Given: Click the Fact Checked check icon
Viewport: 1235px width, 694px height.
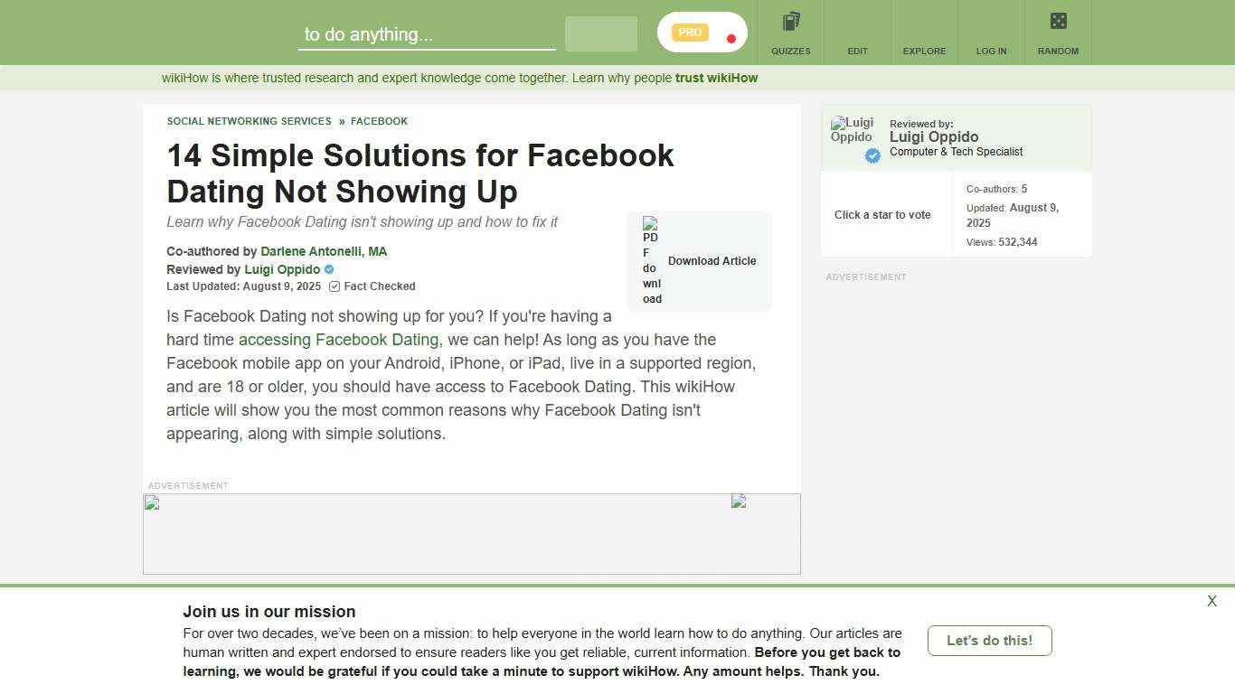Looking at the screenshot, I should coord(335,286).
